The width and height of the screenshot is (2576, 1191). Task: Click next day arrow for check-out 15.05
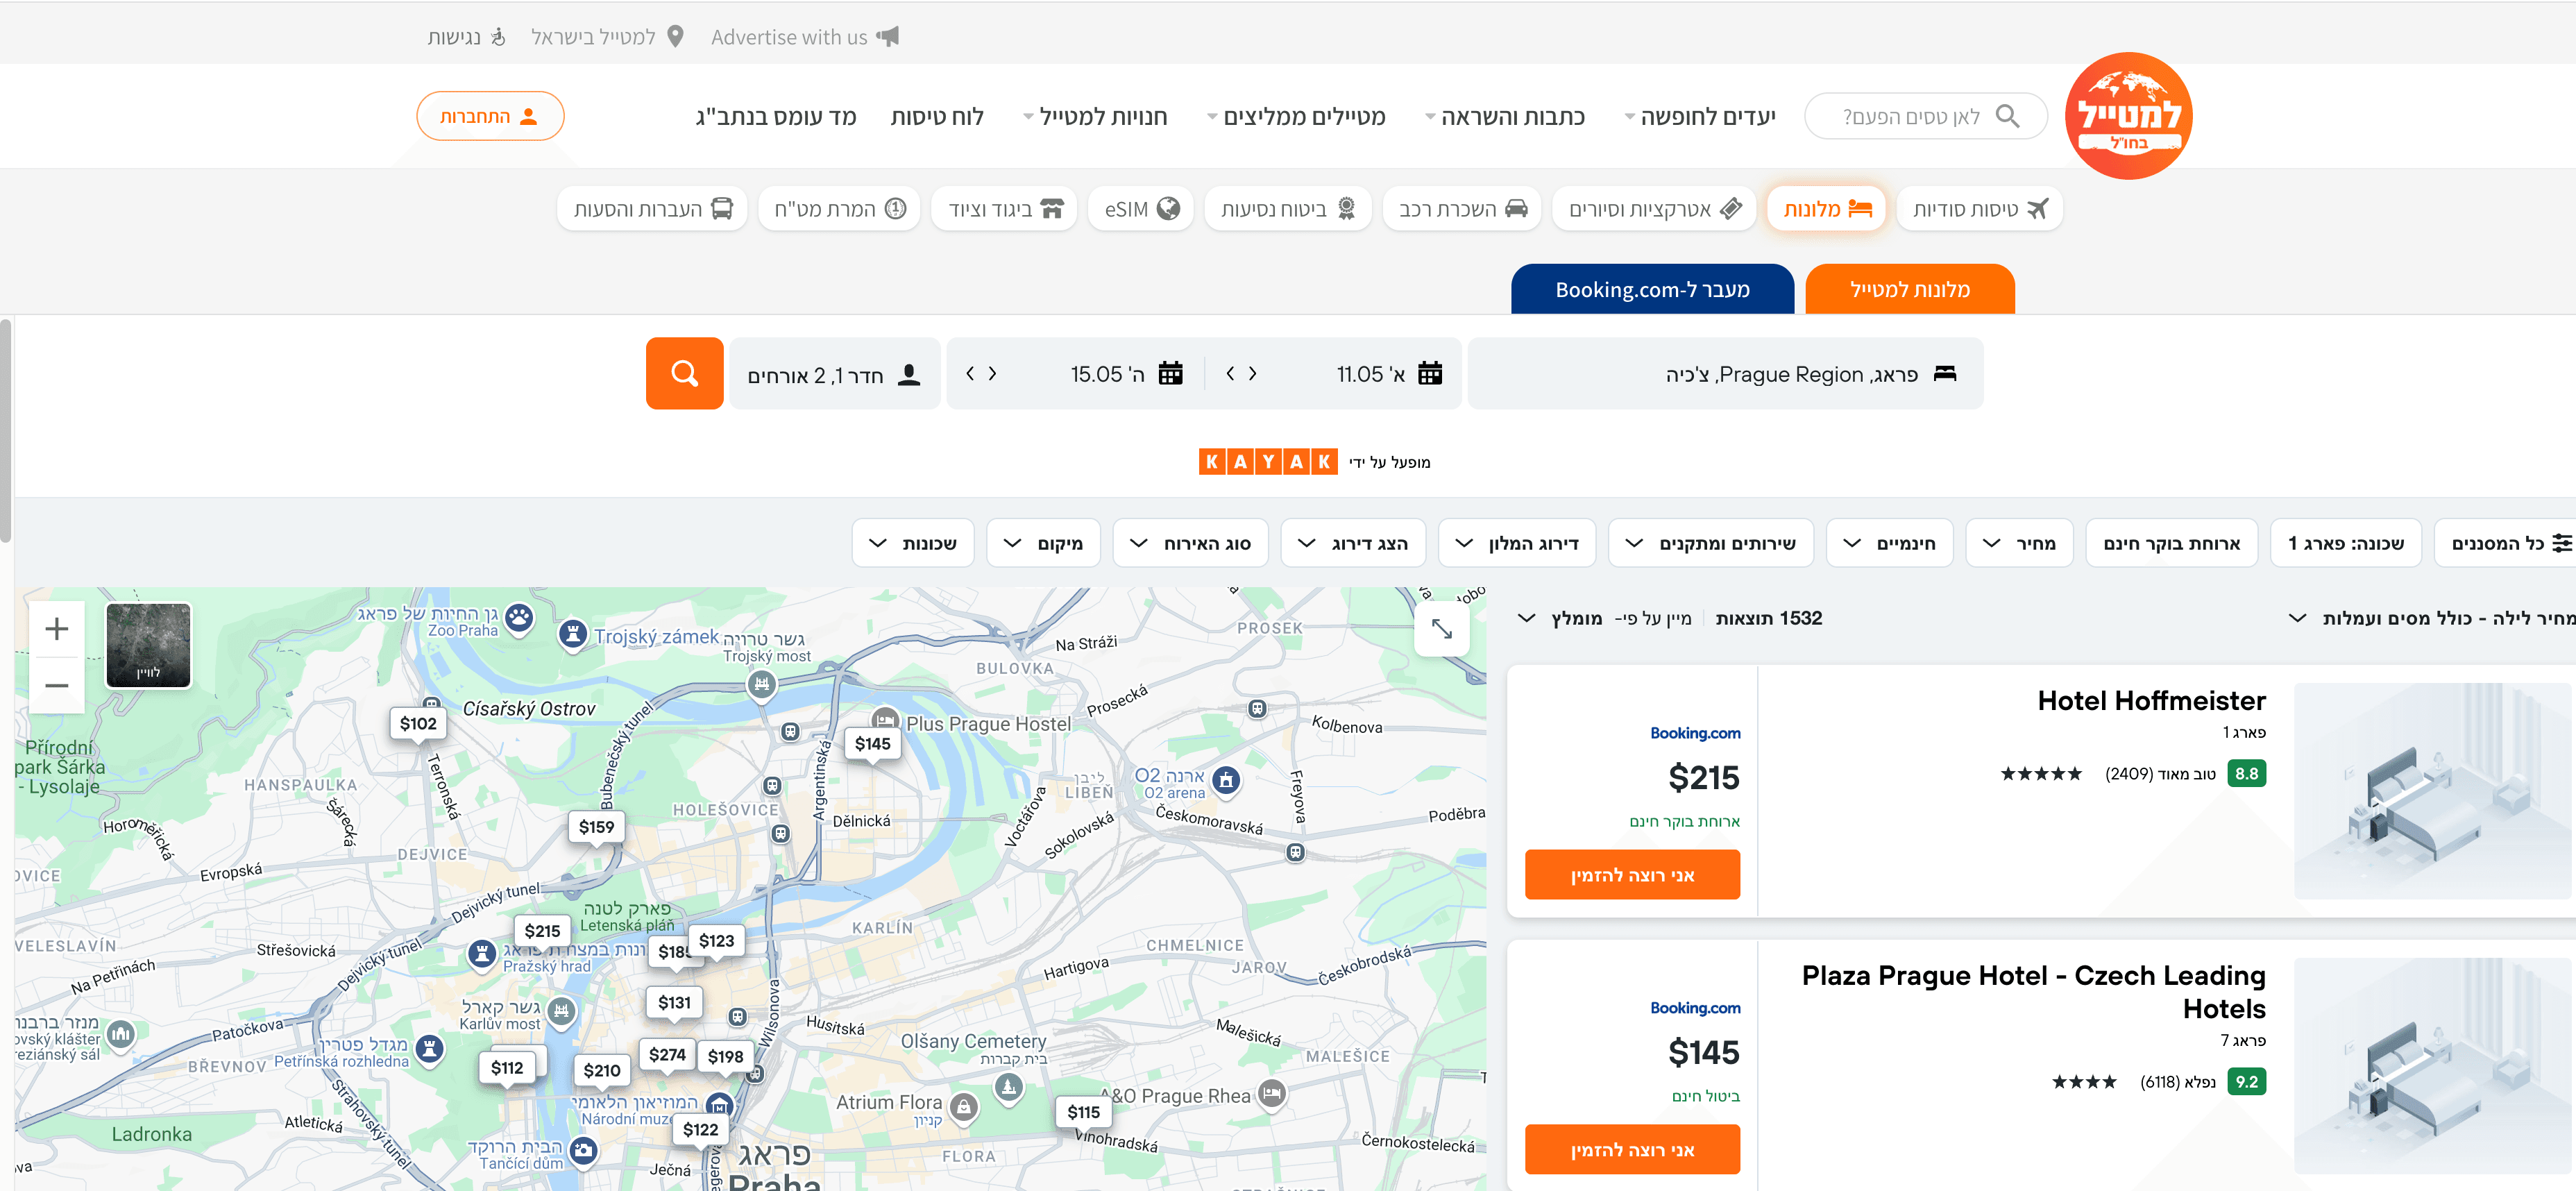[969, 373]
